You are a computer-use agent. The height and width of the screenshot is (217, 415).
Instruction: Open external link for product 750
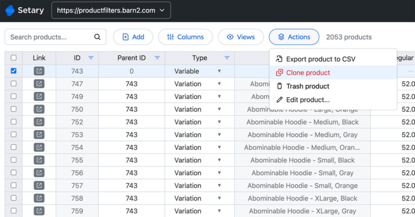coord(39,109)
